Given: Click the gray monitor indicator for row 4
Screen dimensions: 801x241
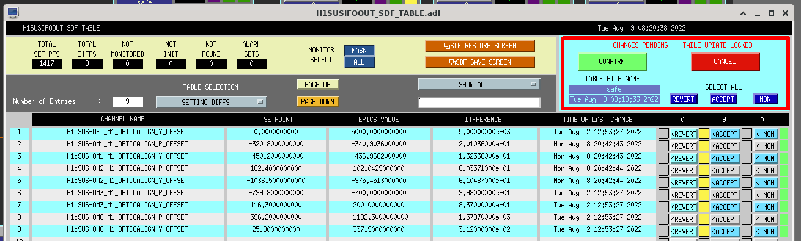Looking at the screenshot, I should tap(747, 170).
